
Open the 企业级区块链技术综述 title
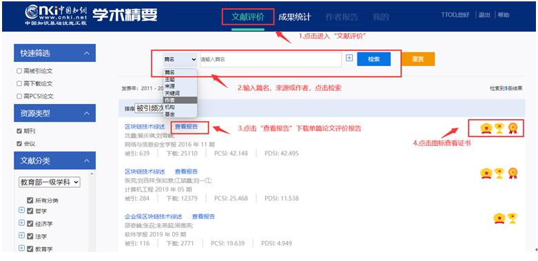[154, 216]
